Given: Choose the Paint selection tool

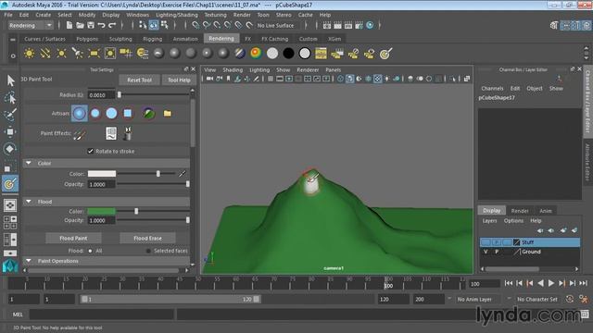Looking at the screenshot, I should point(10,115).
